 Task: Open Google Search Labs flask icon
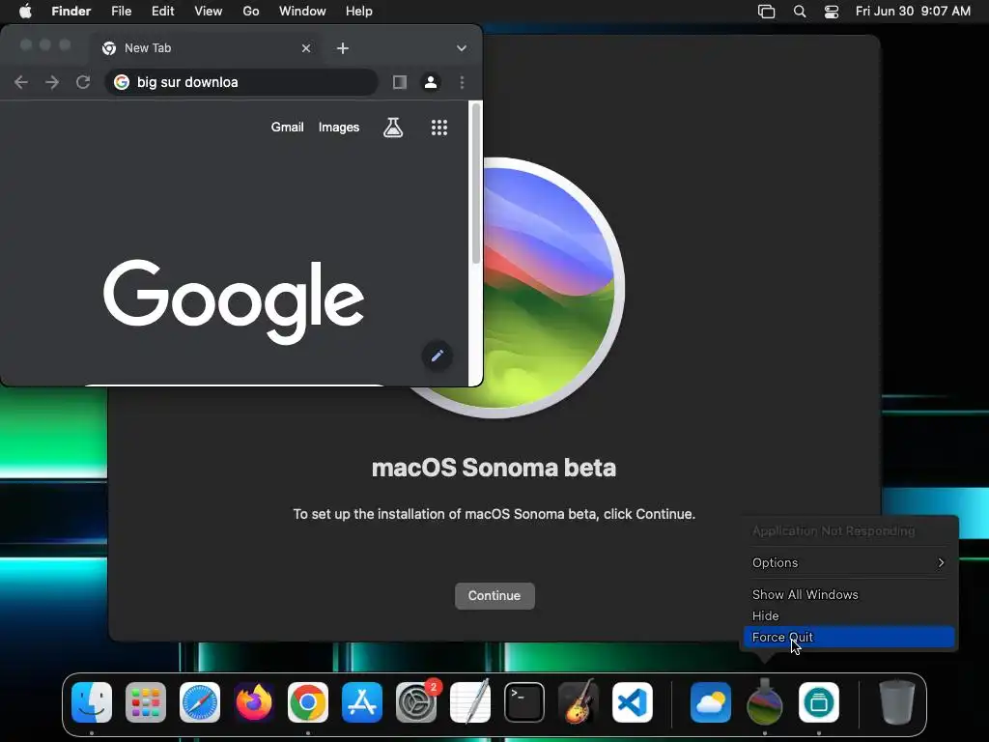click(x=393, y=128)
